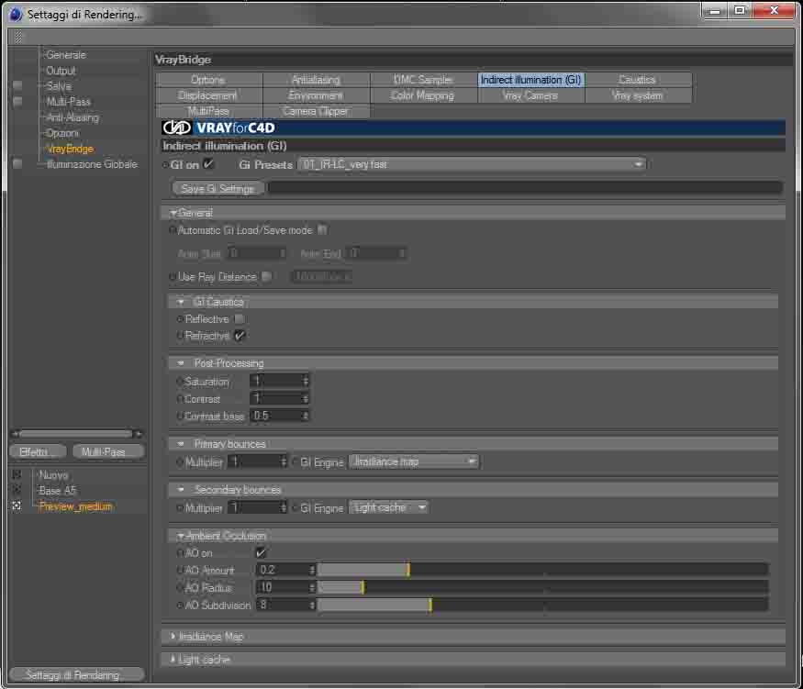The height and width of the screenshot is (689, 803).
Task: Click the AO Amount stepper arrows
Action: tap(312, 570)
